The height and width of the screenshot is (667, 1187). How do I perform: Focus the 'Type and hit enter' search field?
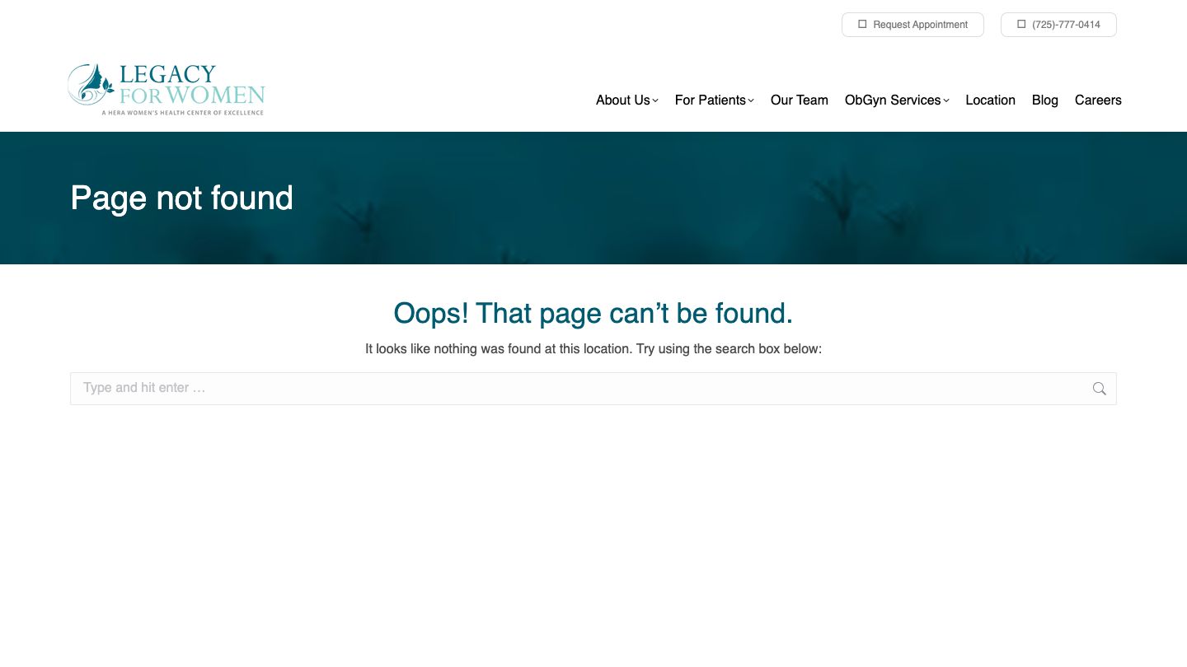[x=577, y=389]
